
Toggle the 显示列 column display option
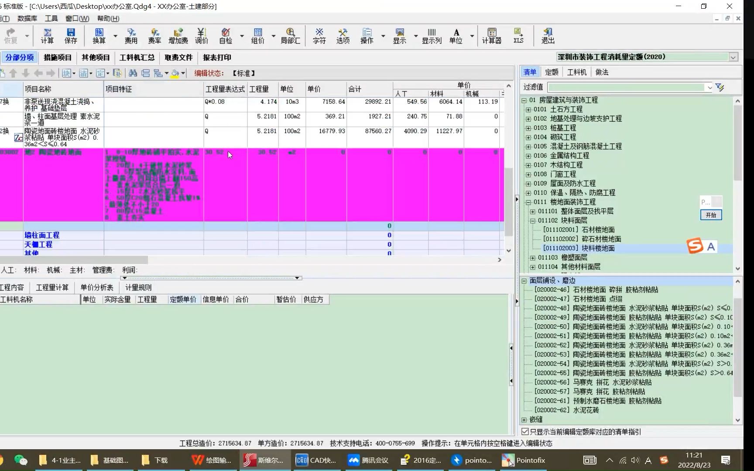(x=432, y=36)
